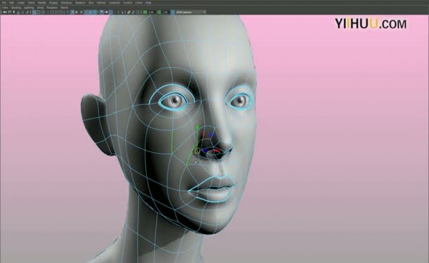Click the yellow center manipulator box
This screenshot has width=429, height=263.
pyautogui.click(x=197, y=150)
